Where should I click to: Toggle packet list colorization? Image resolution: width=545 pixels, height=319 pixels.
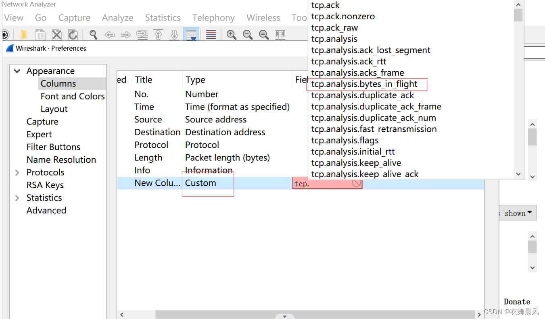pyautogui.click(x=211, y=35)
